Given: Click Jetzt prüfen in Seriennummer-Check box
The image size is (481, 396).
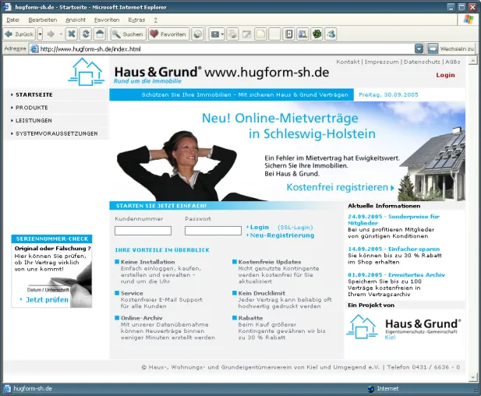Looking at the screenshot, I should tap(47, 299).
